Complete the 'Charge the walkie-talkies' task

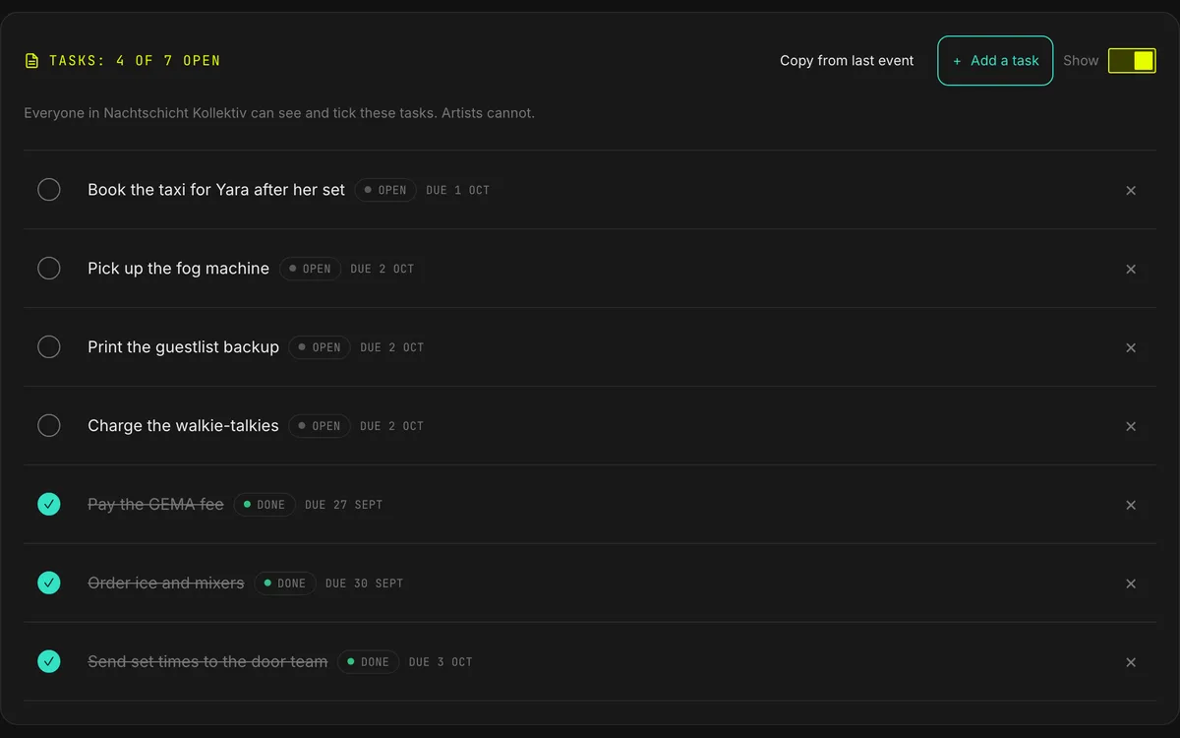click(49, 425)
